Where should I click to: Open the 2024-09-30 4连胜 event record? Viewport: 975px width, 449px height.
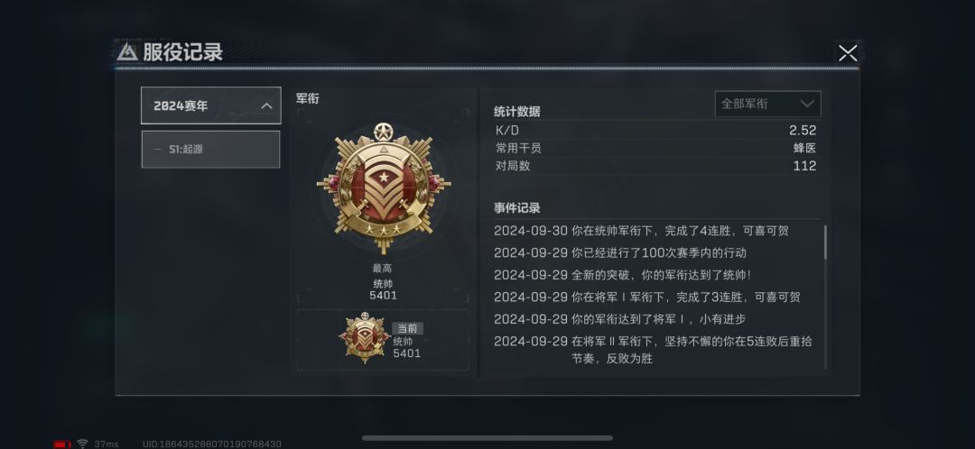pyautogui.click(x=641, y=231)
